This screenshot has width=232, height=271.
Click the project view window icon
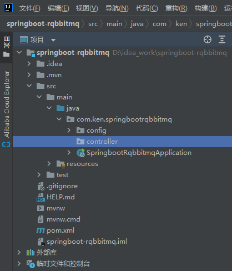tap(24, 40)
